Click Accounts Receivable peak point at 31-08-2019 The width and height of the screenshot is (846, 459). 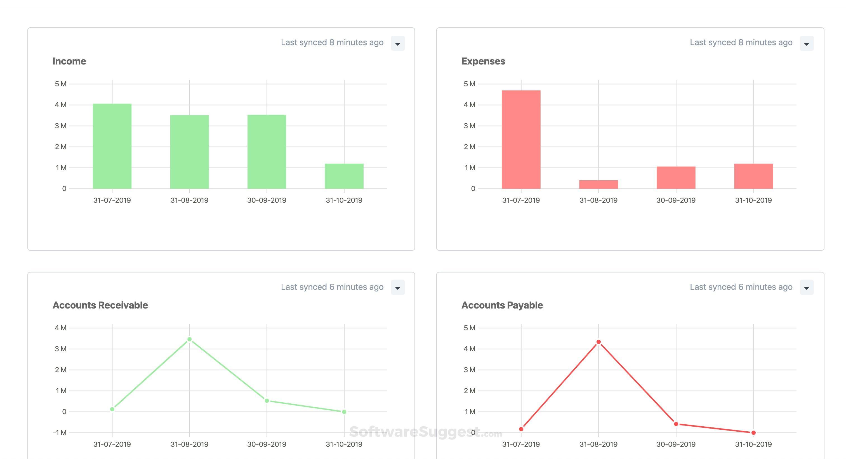click(x=190, y=339)
